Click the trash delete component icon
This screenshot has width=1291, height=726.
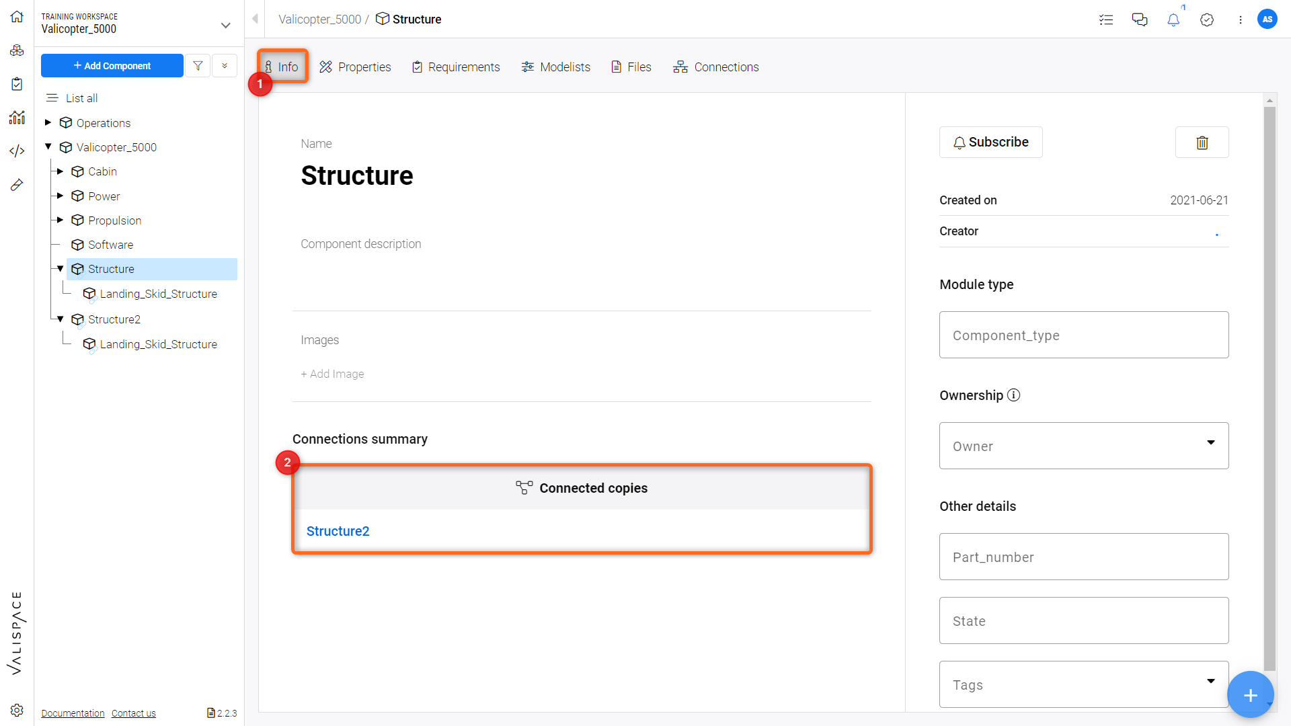tap(1202, 143)
